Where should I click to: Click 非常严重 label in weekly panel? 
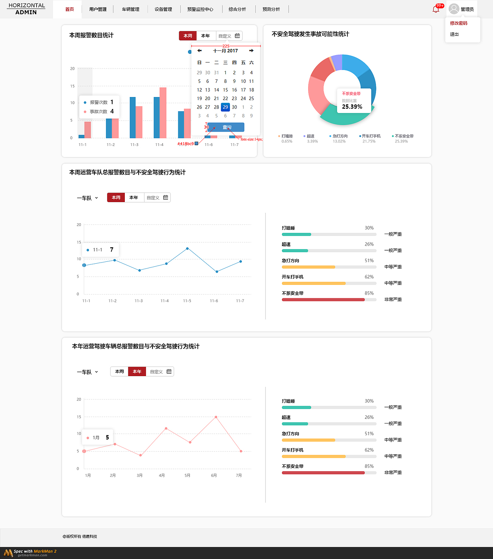click(393, 300)
